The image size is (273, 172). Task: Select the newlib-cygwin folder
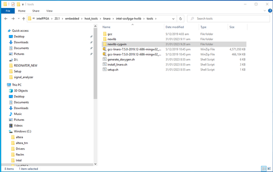(x=174, y=44)
